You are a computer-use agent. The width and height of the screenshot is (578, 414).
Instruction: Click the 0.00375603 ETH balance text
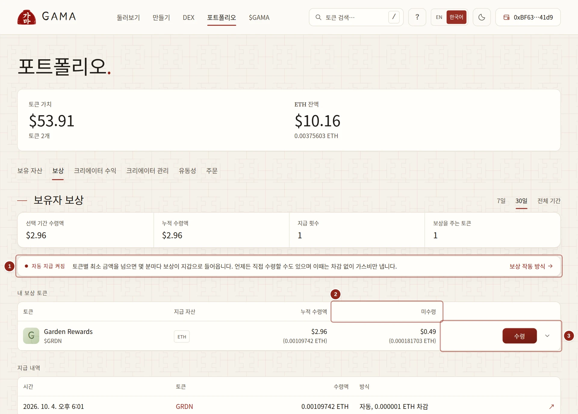tap(316, 136)
